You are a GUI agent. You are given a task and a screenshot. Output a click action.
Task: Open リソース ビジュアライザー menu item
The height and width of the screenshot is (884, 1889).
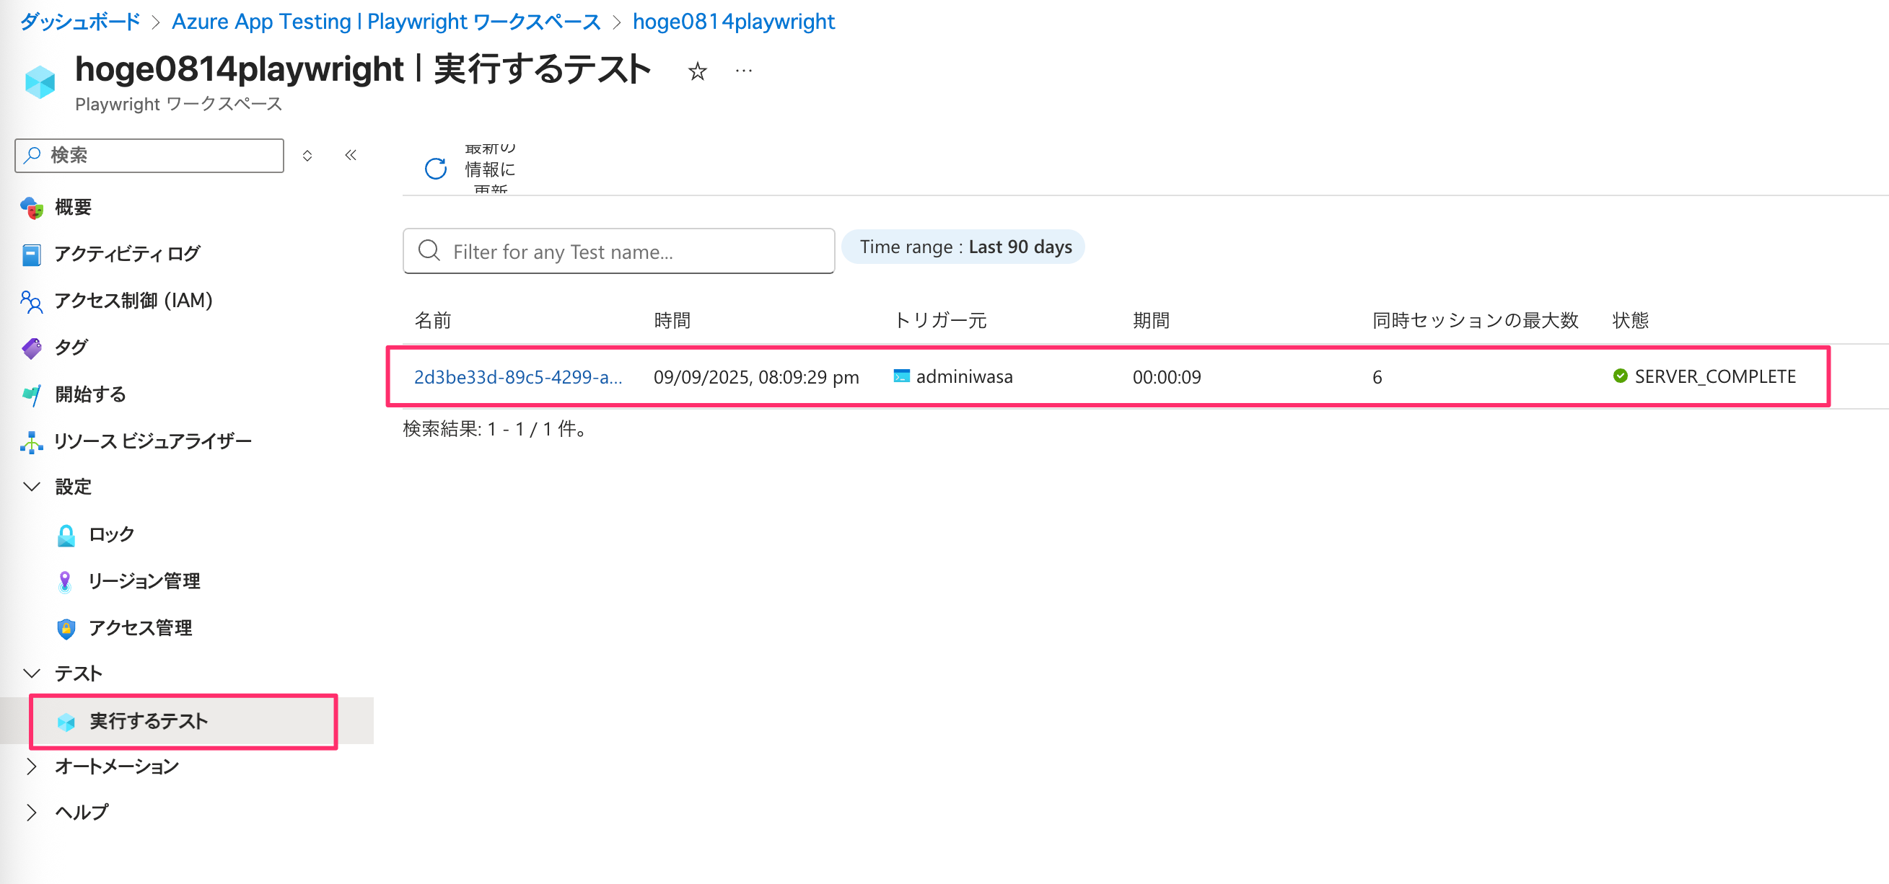click(152, 441)
